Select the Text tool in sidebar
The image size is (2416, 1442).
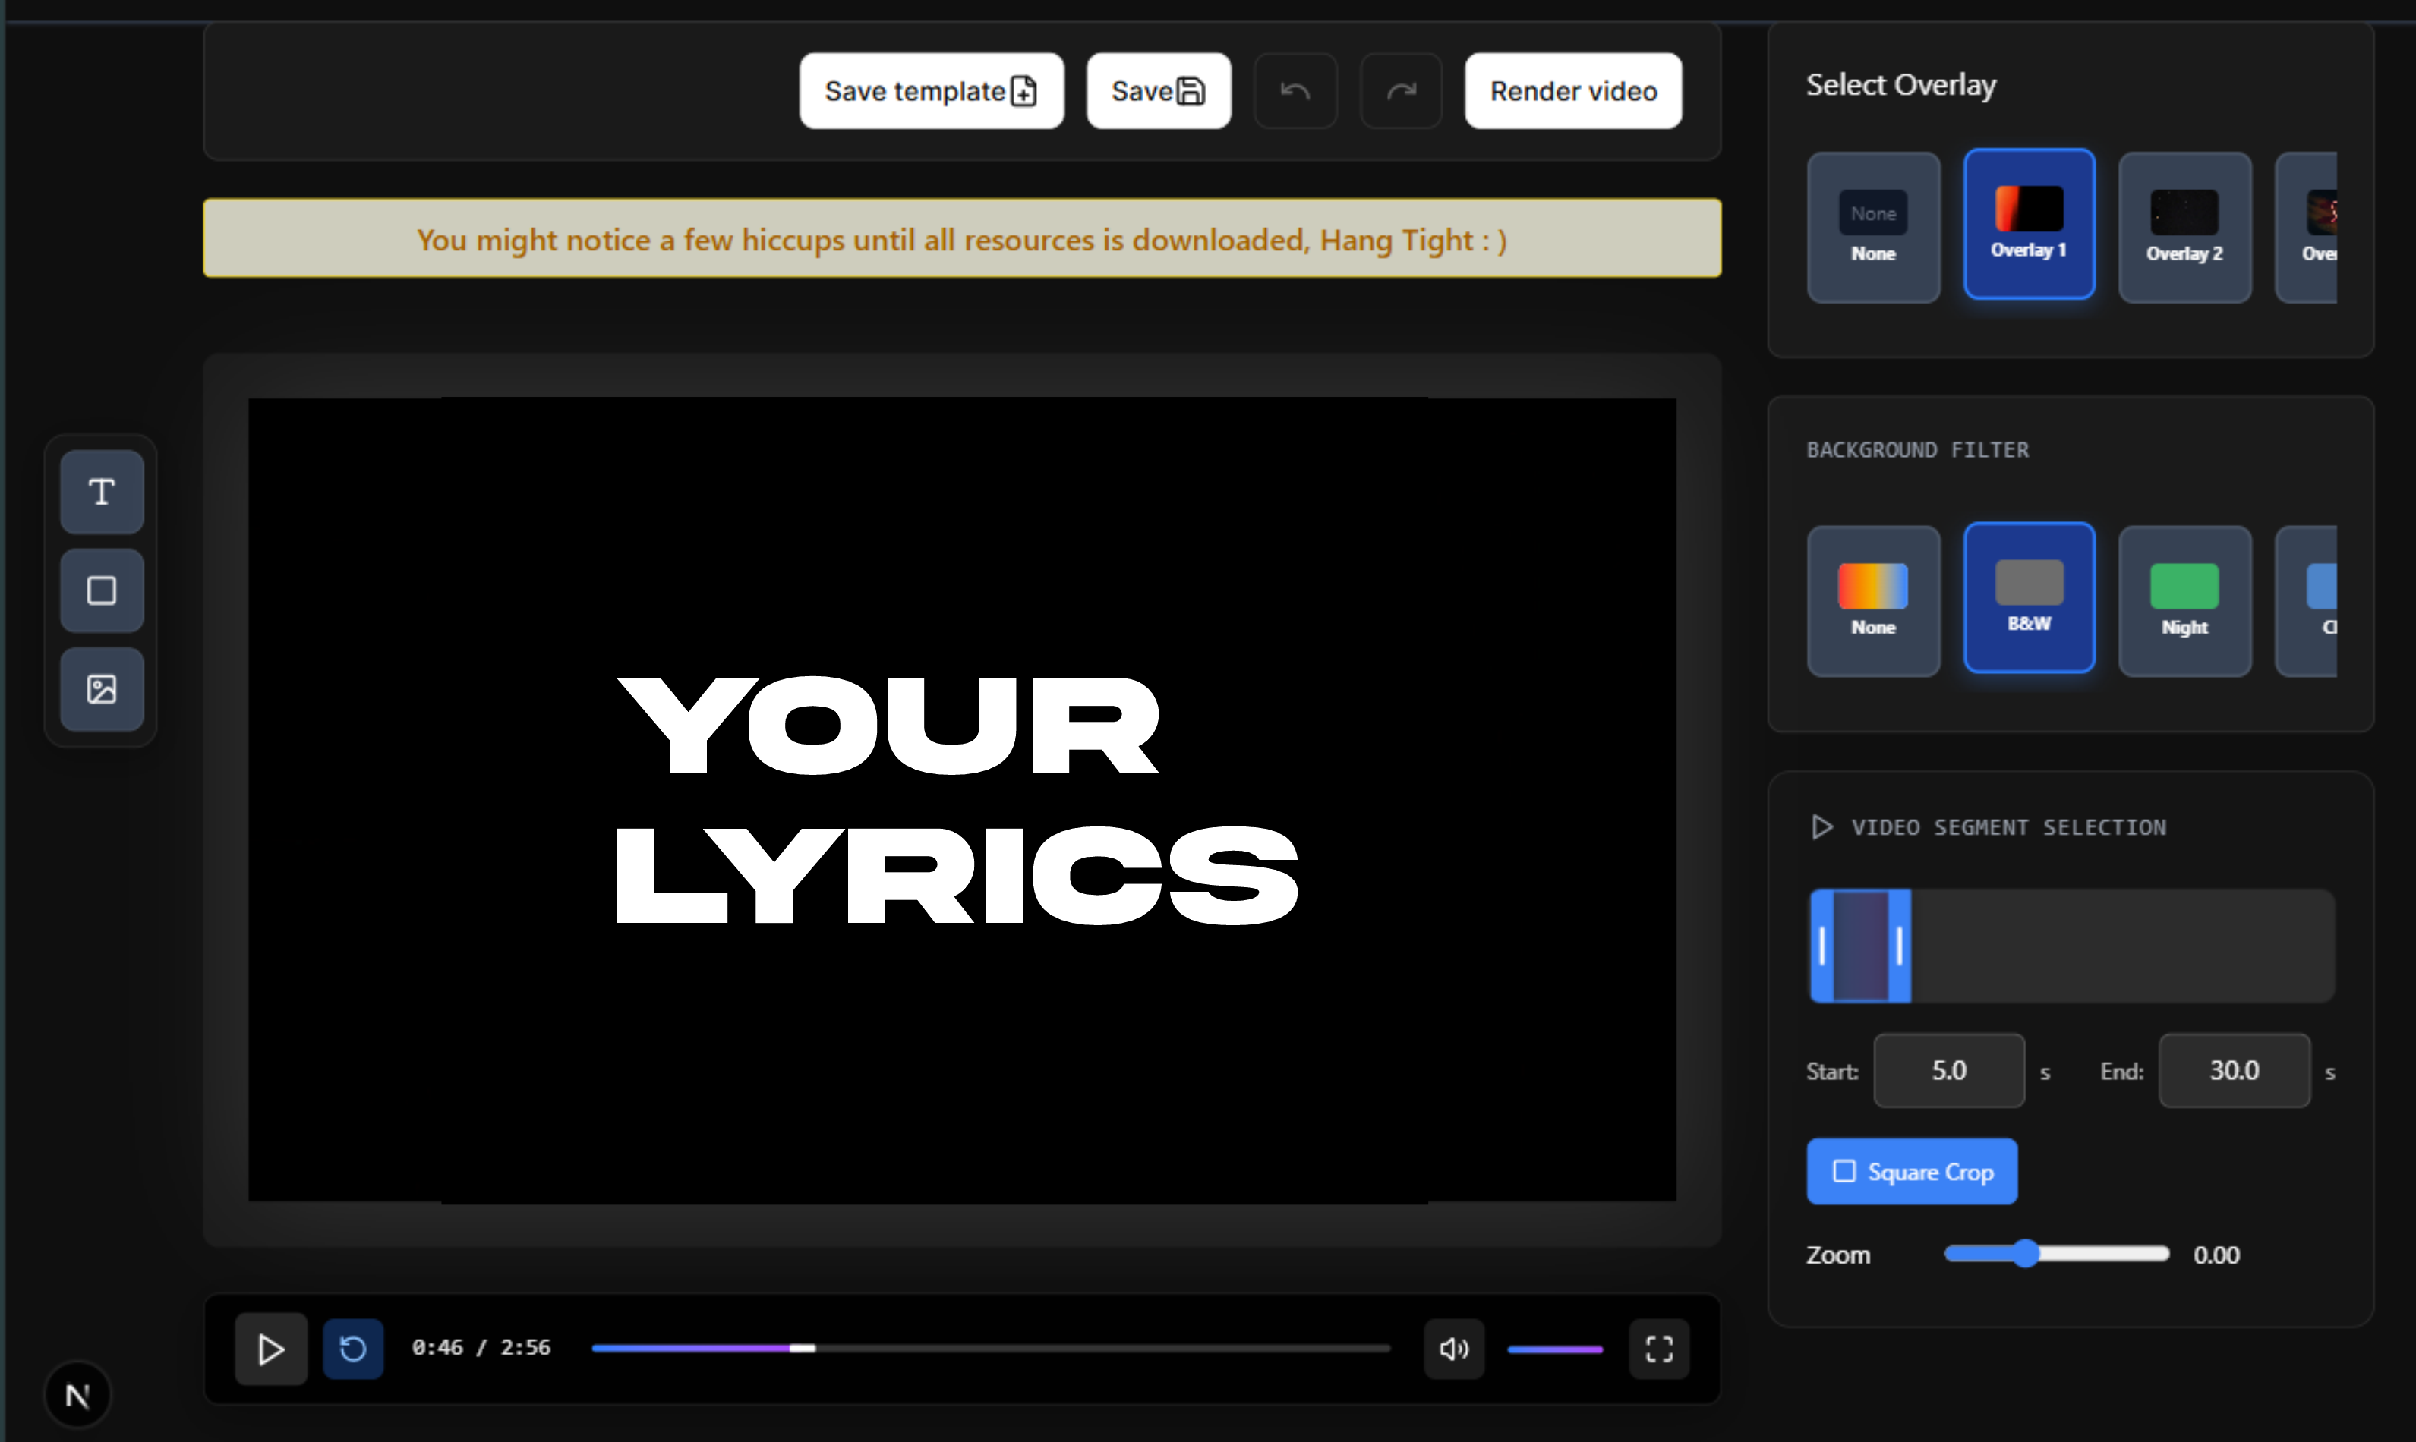pos(101,492)
